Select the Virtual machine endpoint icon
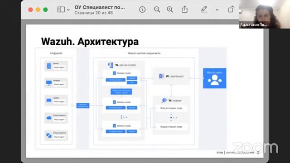This screenshot has width=290, height=163. [x=49, y=135]
